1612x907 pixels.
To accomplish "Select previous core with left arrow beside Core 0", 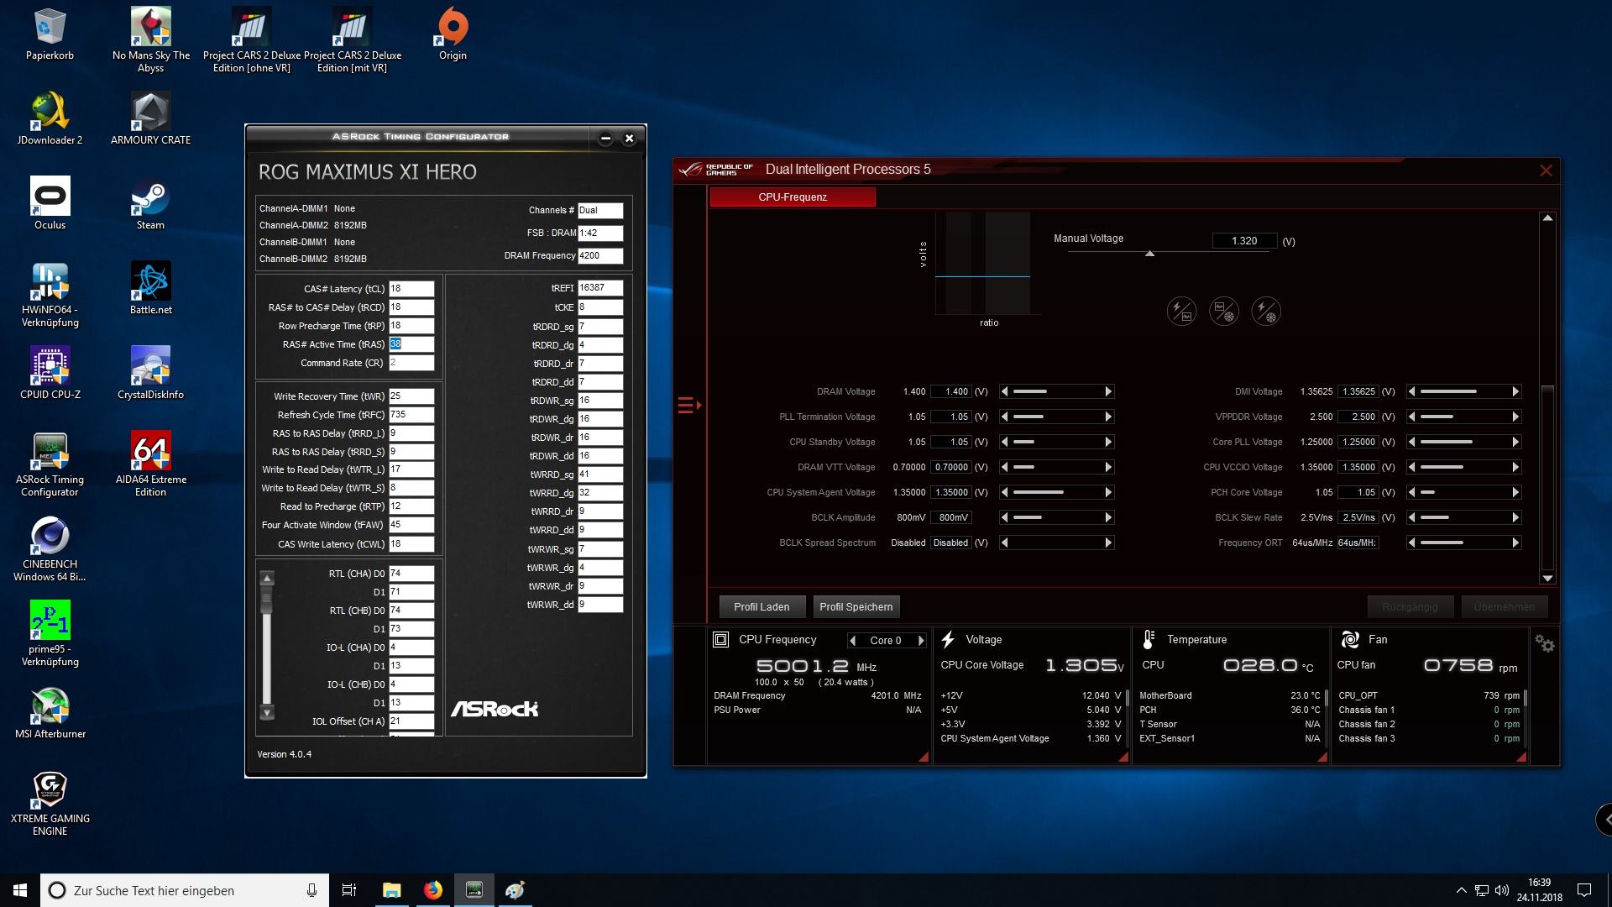I will pyautogui.click(x=853, y=641).
